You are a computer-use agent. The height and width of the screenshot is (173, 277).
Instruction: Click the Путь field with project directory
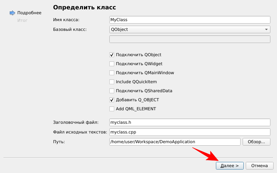click(175, 142)
